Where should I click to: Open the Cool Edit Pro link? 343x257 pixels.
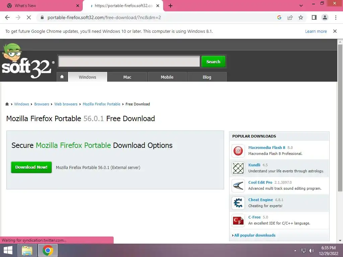260,182
